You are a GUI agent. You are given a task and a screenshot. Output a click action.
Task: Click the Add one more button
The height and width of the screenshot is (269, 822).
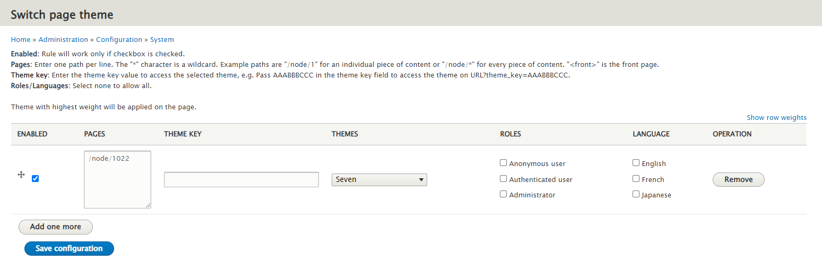coord(56,227)
